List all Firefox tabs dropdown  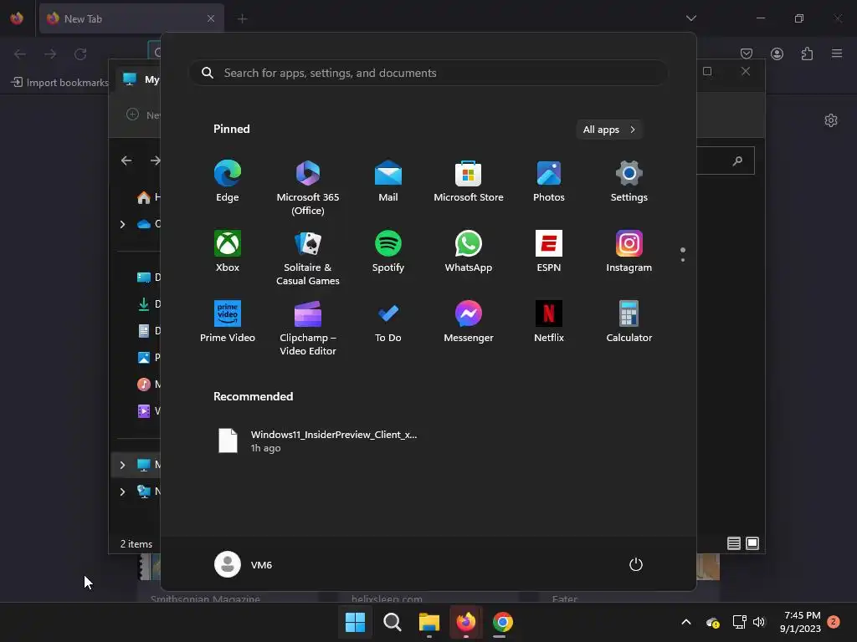click(690, 18)
